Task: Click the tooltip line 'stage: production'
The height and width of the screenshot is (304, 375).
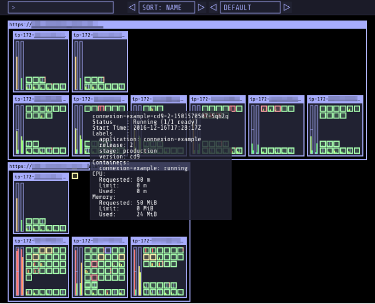Action: 128,151
